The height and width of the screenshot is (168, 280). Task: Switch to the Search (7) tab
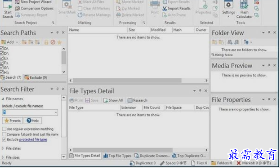click(11, 77)
